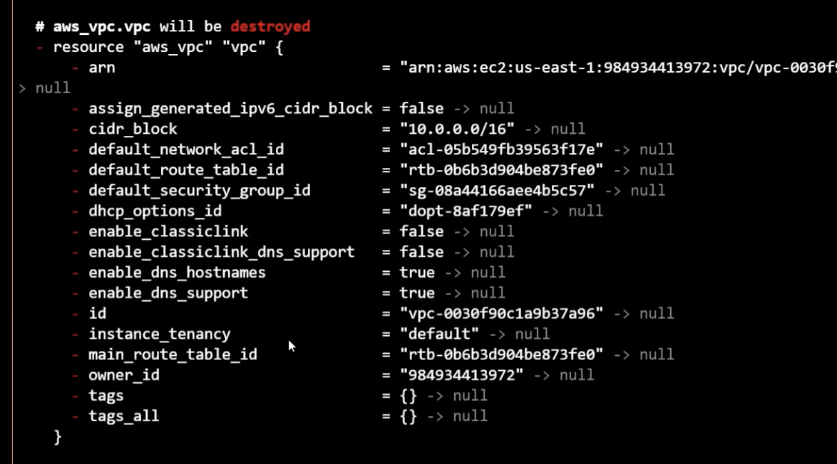Click the enable_classiclink attribute name
The width and height of the screenshot is (837, 464).
pos(168,232)
